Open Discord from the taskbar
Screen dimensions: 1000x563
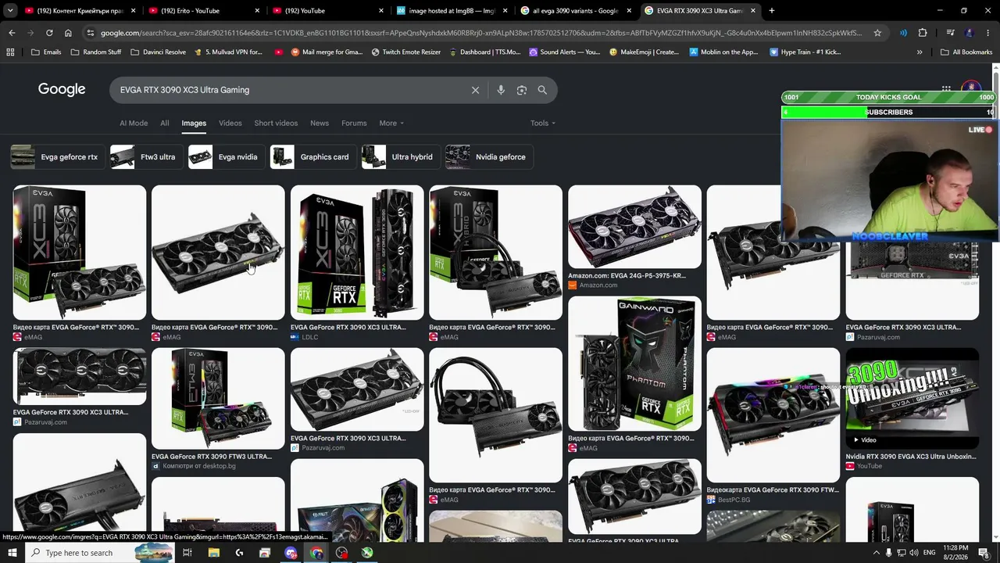pos(291,553)
